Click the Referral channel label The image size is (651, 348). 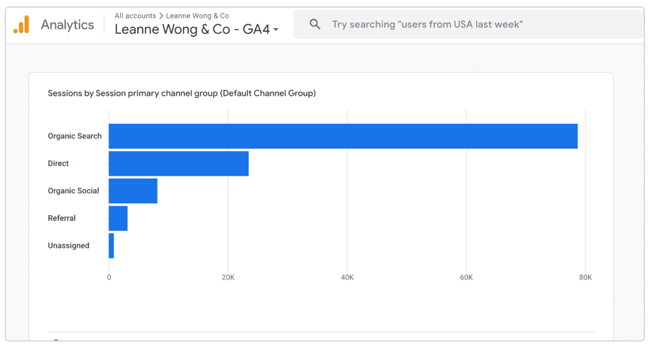tap(62, 218)
